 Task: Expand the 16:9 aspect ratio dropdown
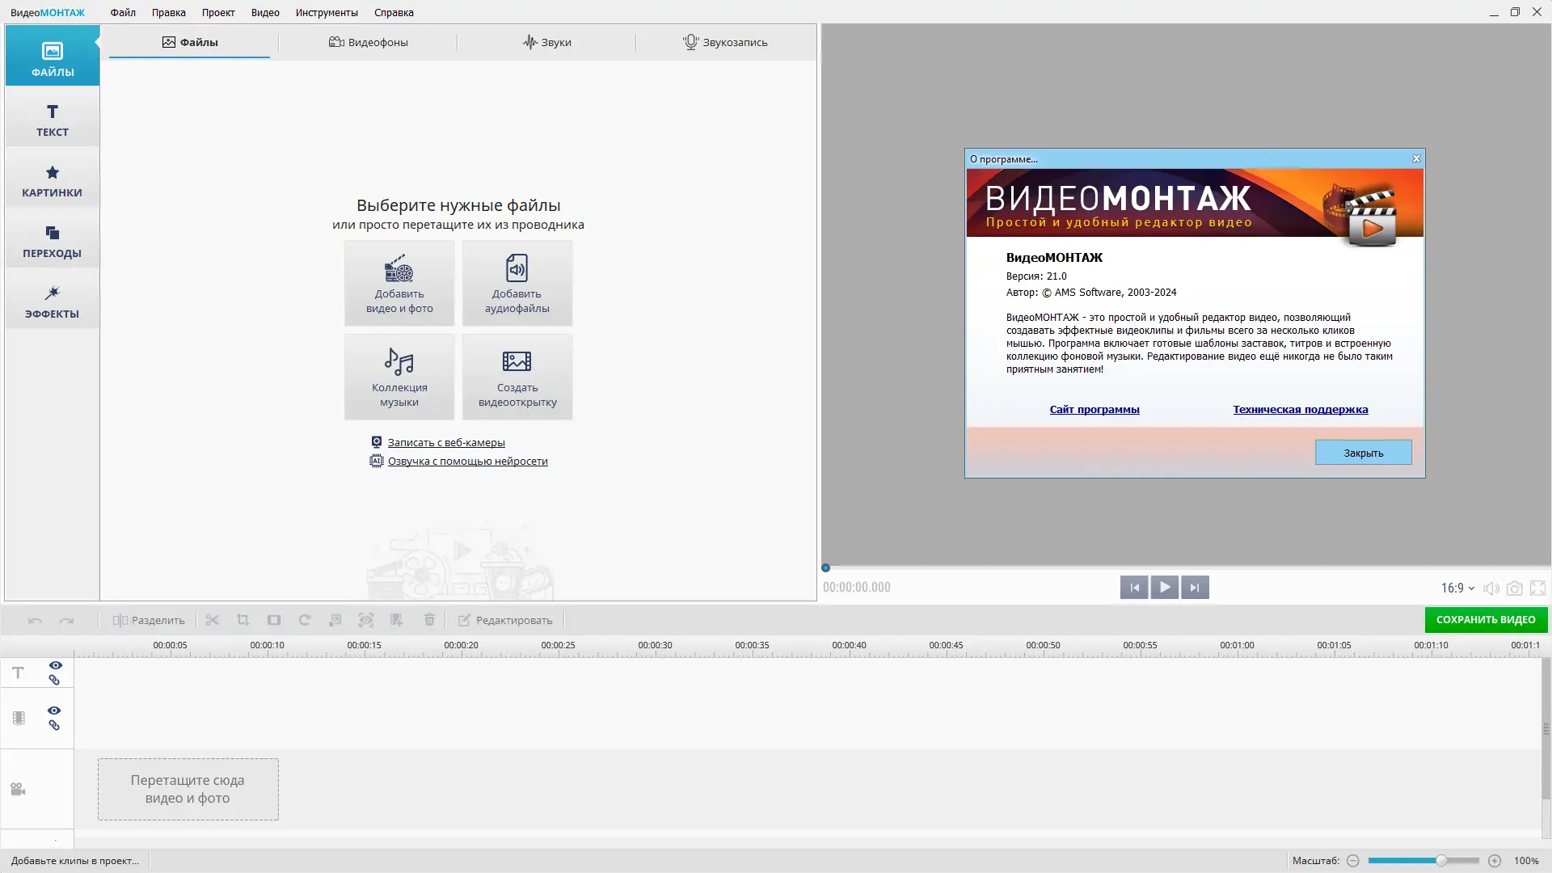pyautogui.click(x=1457, y=588)
